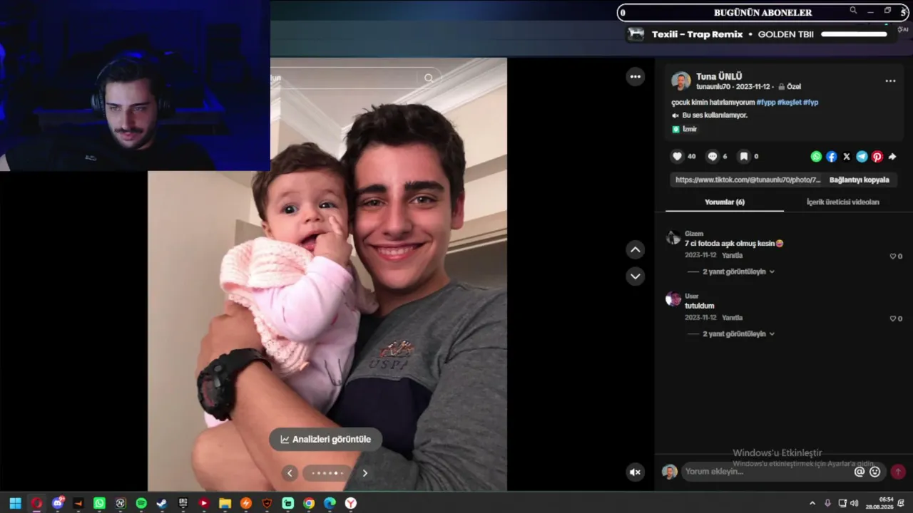Open Discord from the taskbar

coord(58,503)
